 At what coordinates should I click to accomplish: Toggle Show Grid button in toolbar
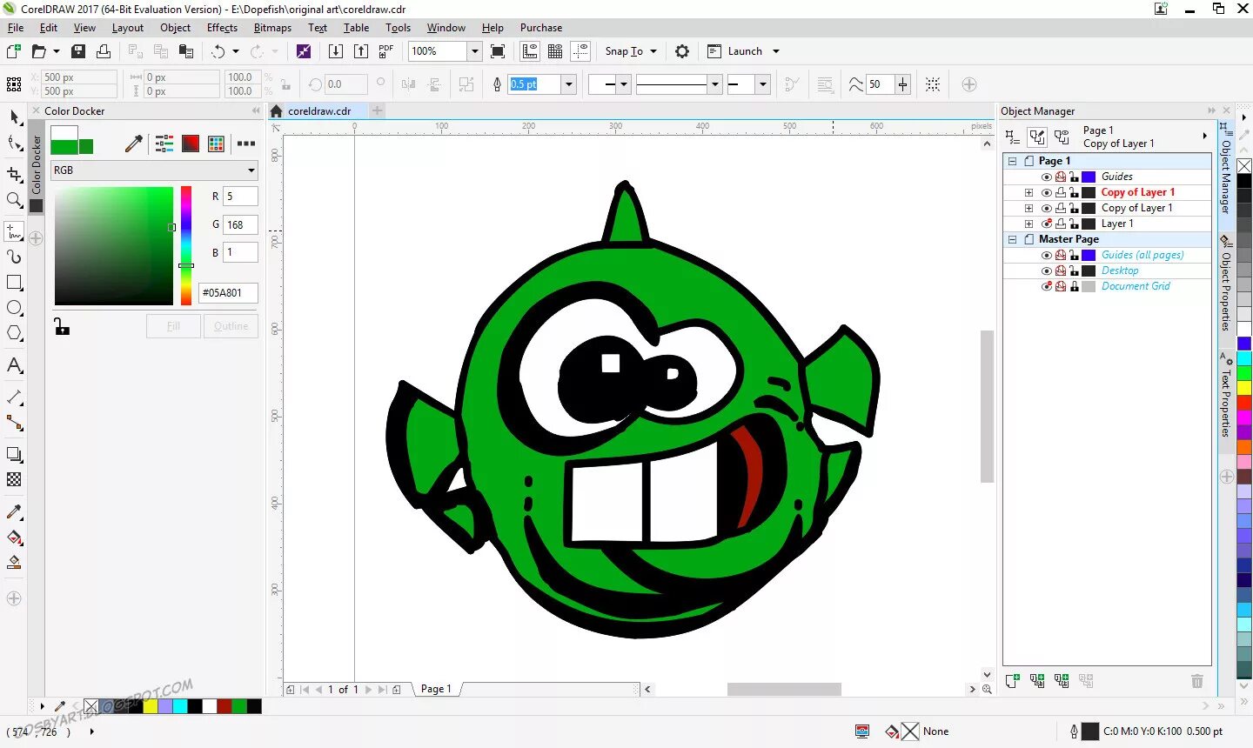coord(555,51)
